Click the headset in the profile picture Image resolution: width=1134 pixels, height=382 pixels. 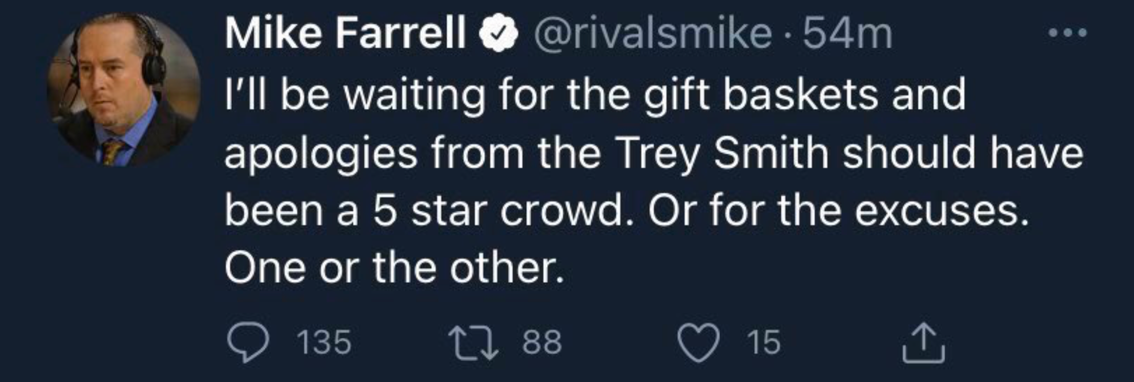[x=152, y=57]
